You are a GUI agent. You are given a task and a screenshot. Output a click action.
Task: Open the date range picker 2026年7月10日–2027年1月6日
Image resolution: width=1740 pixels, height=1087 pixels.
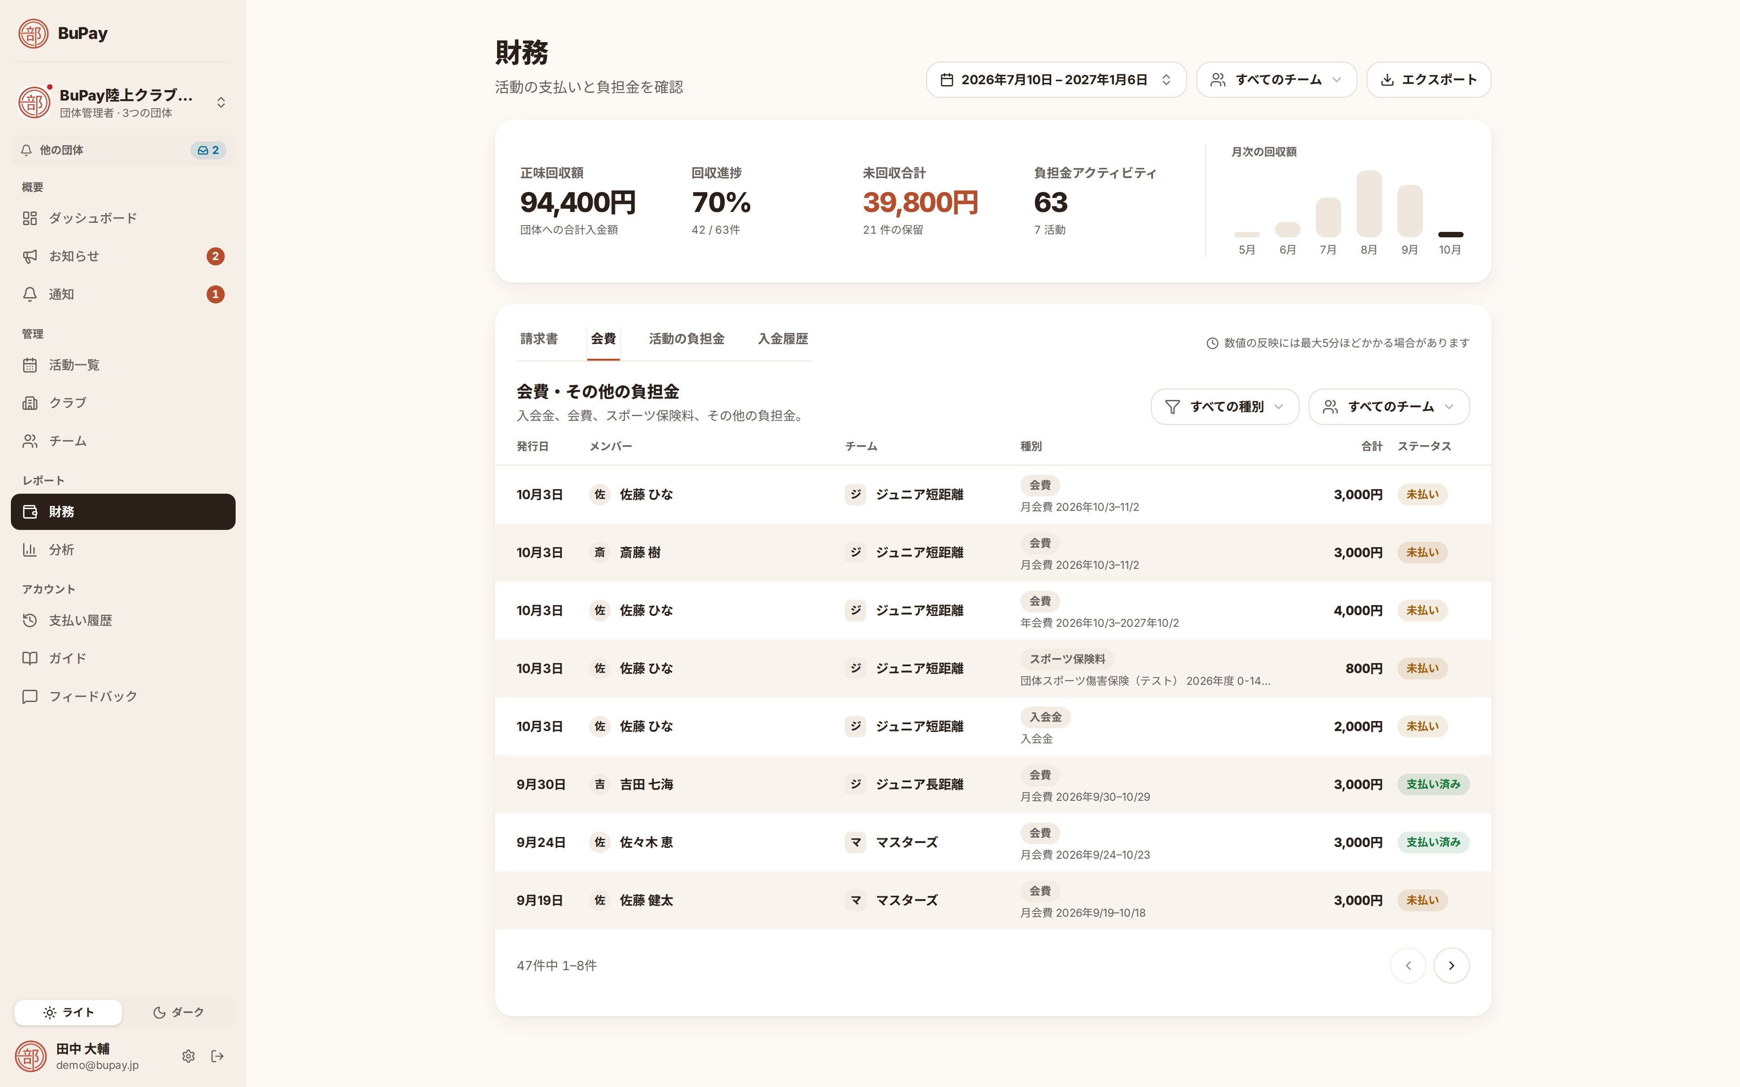[x=1055, y=80]
